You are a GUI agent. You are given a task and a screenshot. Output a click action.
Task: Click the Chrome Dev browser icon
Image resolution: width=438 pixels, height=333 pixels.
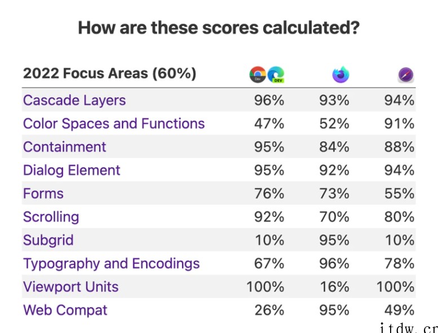(x=258, y=74)
